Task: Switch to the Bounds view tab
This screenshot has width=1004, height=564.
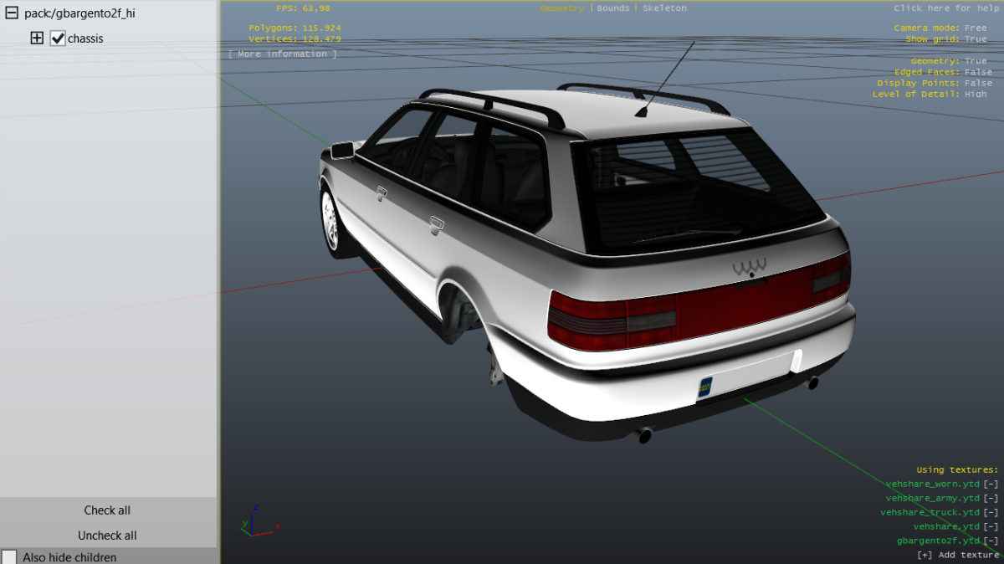Action: tap(613, 8)
